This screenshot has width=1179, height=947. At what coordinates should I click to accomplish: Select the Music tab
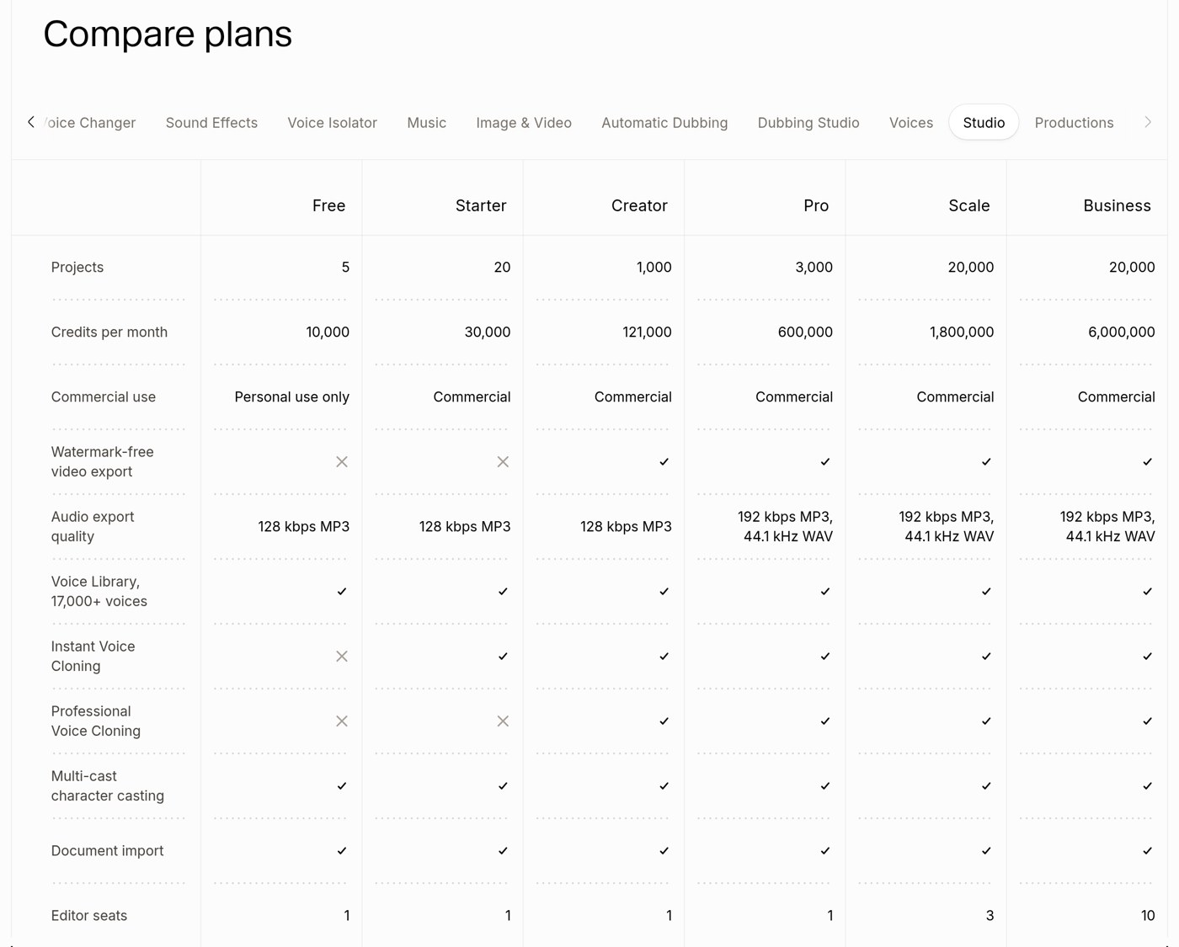(427, 123)
